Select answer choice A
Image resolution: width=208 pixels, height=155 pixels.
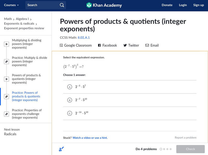click(69, 87)
